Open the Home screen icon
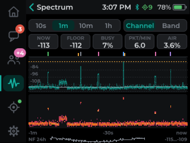 14,12
